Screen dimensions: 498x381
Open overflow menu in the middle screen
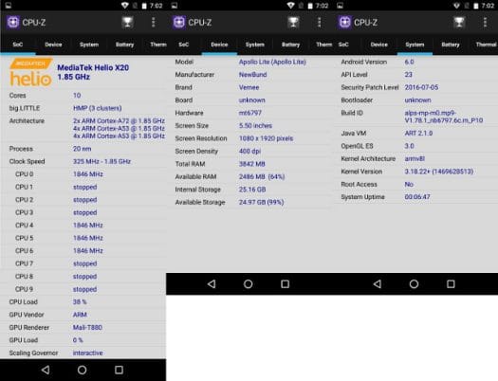[319, 22]
